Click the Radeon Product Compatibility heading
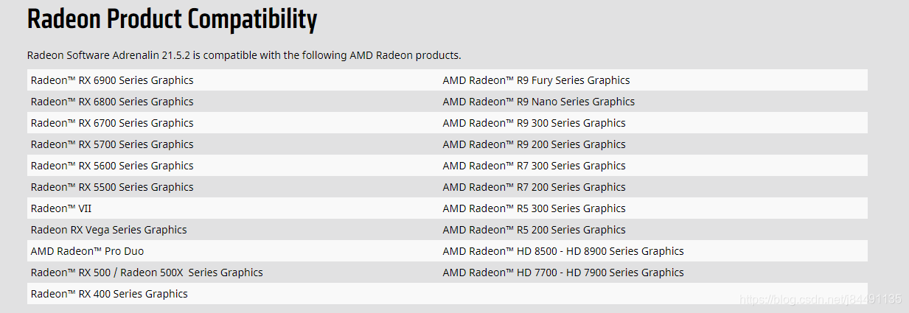 [172, 20]
